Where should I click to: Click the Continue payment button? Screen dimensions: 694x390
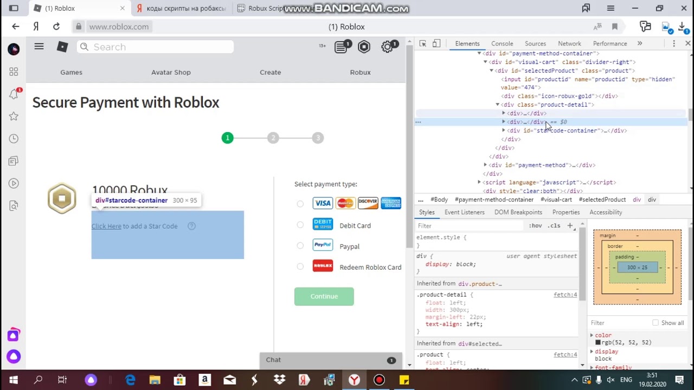[x=324, y=296]
